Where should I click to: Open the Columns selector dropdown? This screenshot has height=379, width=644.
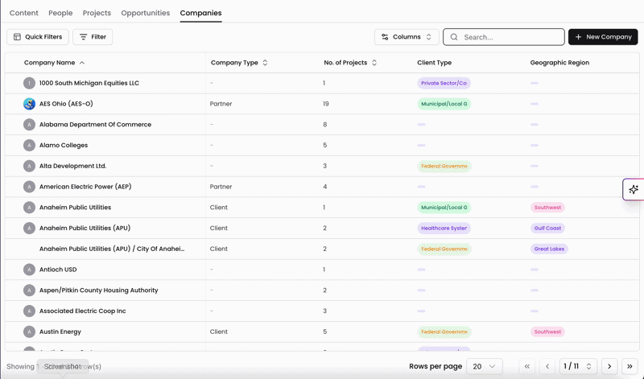pos(407,37)
